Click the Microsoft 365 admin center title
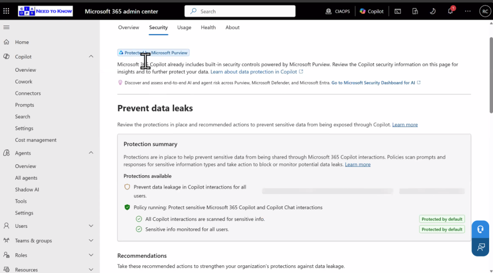Viewport: 493px width, 273px height. (x=121, y=12)
